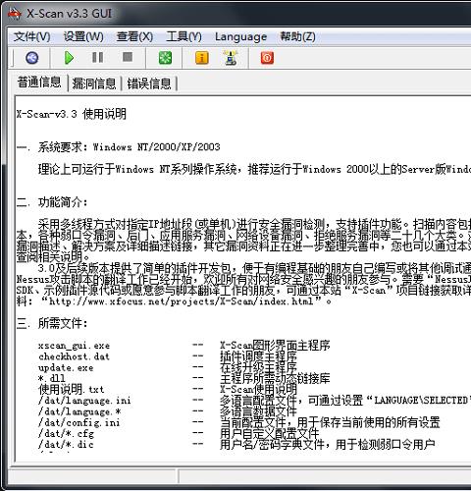Screen dimensions: 471x491
Task: Open the 设置(W) menu
Action: (83, 36)
